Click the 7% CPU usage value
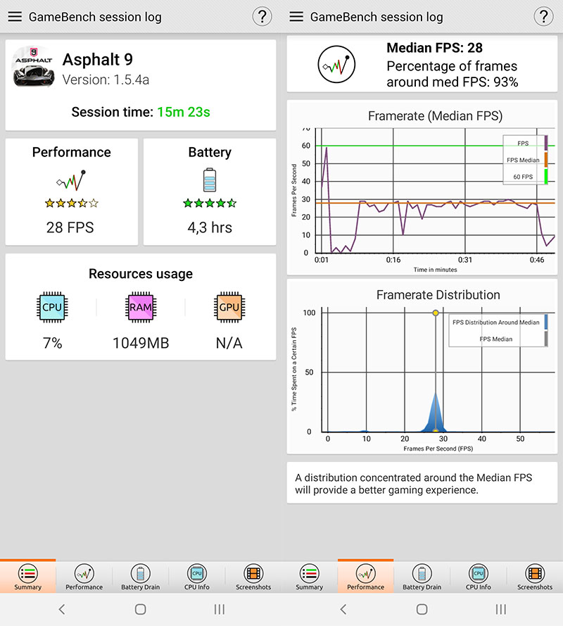This screenshot has width=563, height=626. [52, 343]
